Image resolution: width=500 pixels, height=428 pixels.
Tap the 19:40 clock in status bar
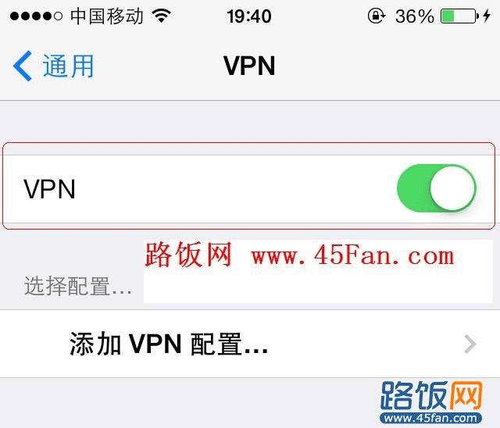click(249, 16)
